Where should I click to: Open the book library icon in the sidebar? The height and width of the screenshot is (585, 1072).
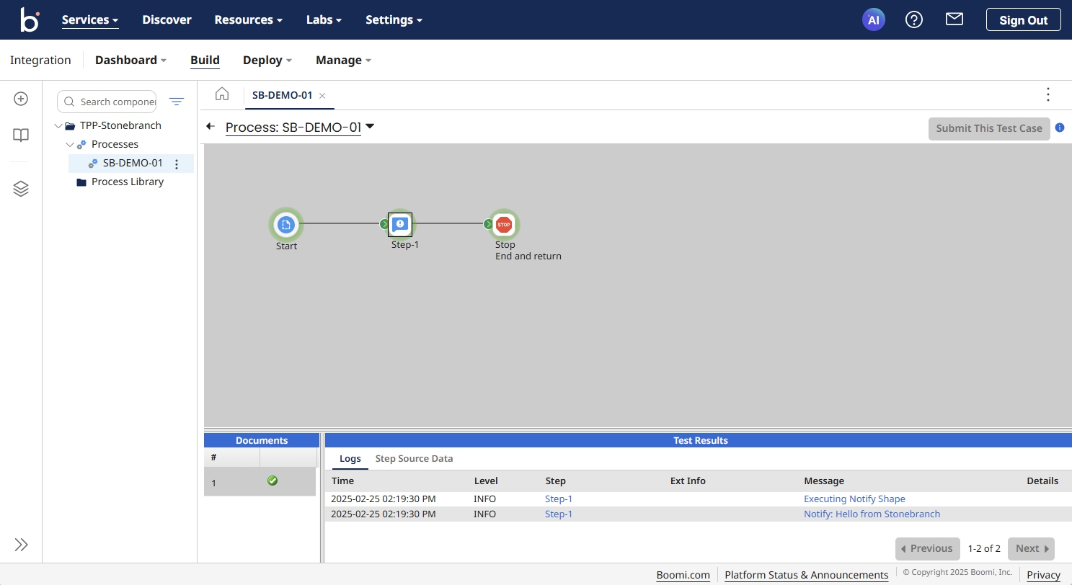click(x=21, y=135)
